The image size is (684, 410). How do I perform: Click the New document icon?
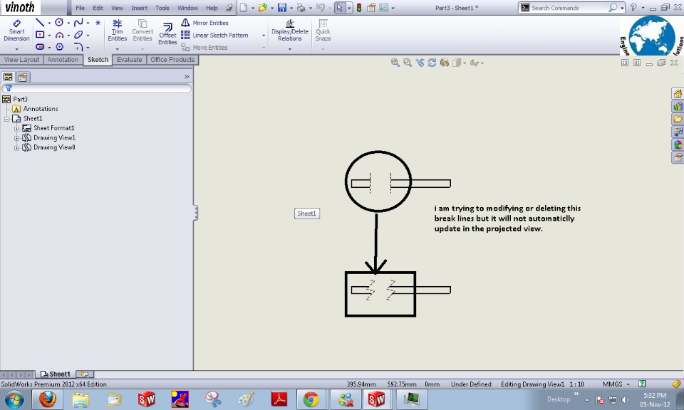tap(244, 7)
